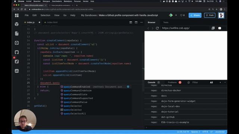Select queryCommandState suggestion
239x134 pixels.
pyautogui.click(x=96, y=94)
